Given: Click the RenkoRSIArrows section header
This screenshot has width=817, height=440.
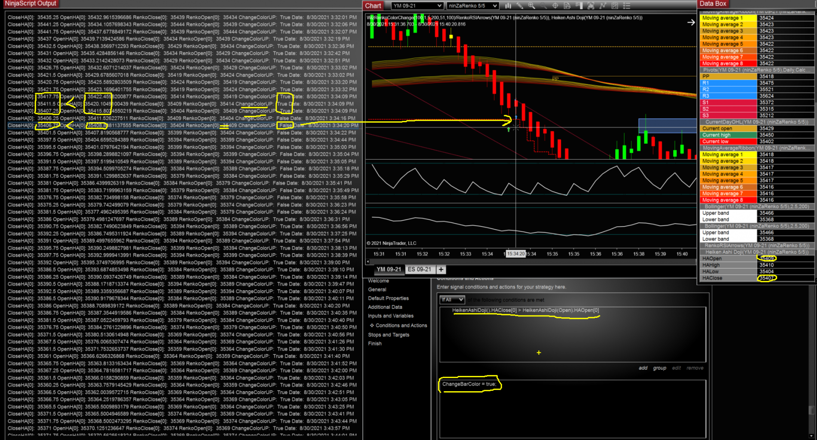Looking at the screenshot, I should pos(757,245).
